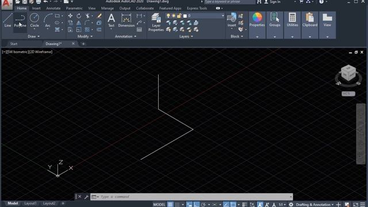The height and width of the screenshot is (207, 368).
Task: Open the Home ribbon tab
Action: click(22, 8)
